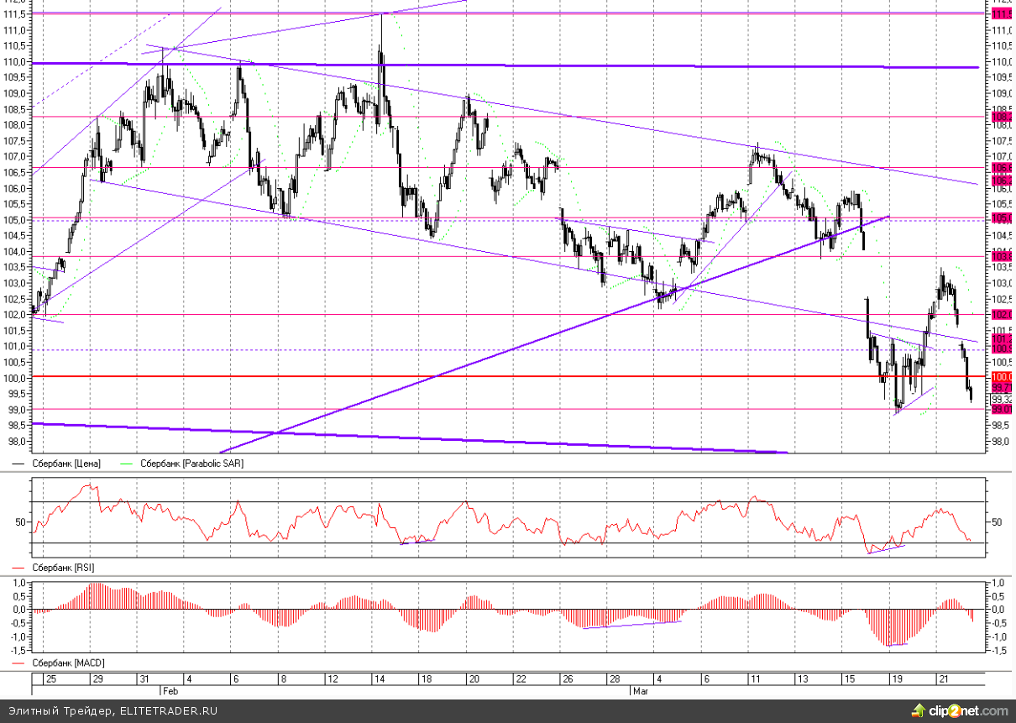Click the green Parabolic SAR legend line swatch
The width and height of the screenshot is (1016, 723).
pyautogui.click(x=128, y=463)
